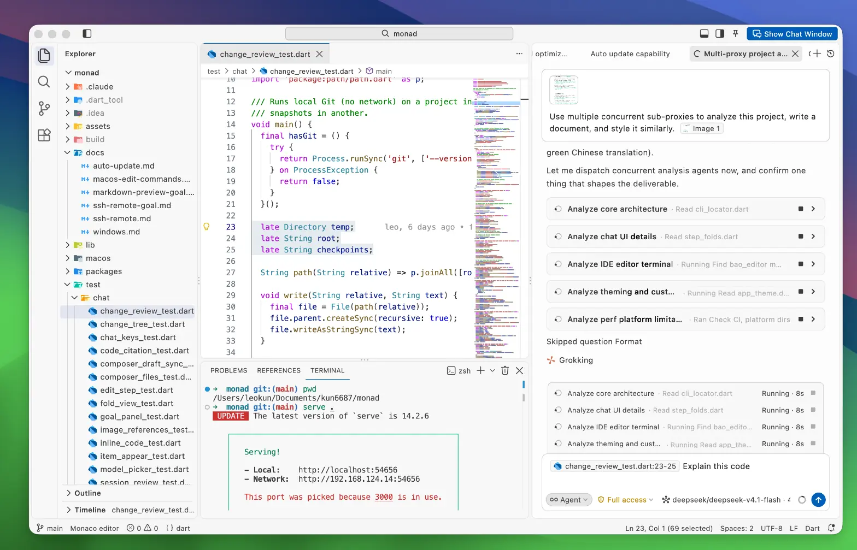
Task: Switch to the PROBLEMS panel tab
Action: [229, 370]
